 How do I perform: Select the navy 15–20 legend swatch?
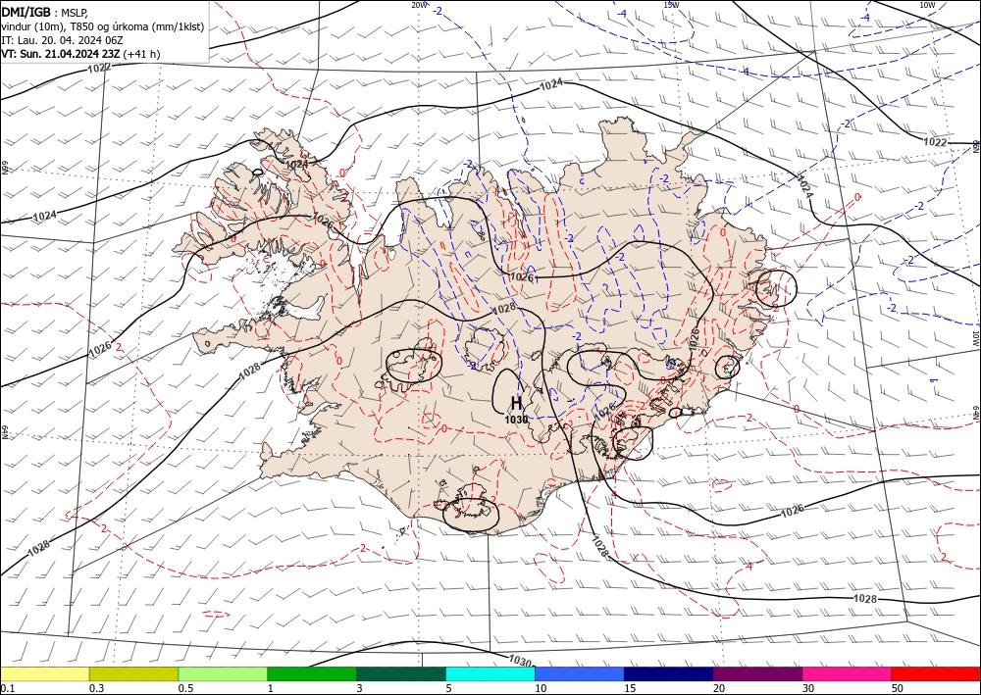coord(669,674)
